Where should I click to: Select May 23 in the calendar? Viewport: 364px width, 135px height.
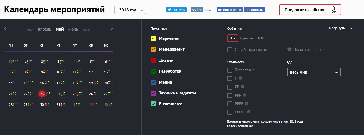coord(42,94)
